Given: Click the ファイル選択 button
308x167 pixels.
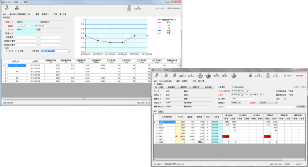Looking at the screenshot, I should coord(301,106).
